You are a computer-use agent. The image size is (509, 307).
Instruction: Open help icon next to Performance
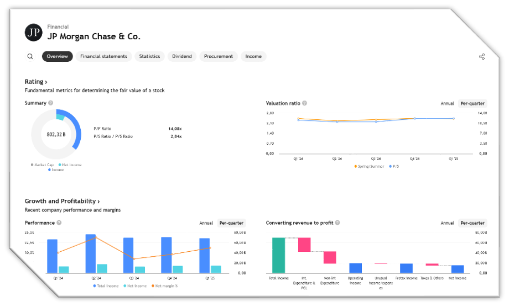(x=59, y=223)
